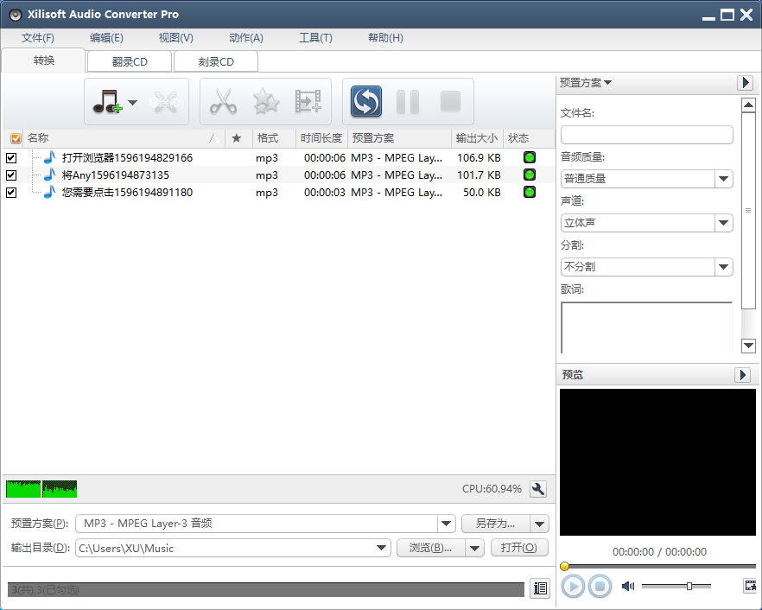Image resolution: width=762 pixels, height=610 pixels.
Task: Expand the 输出目录 path dropdown
Action: click(382, 548)
